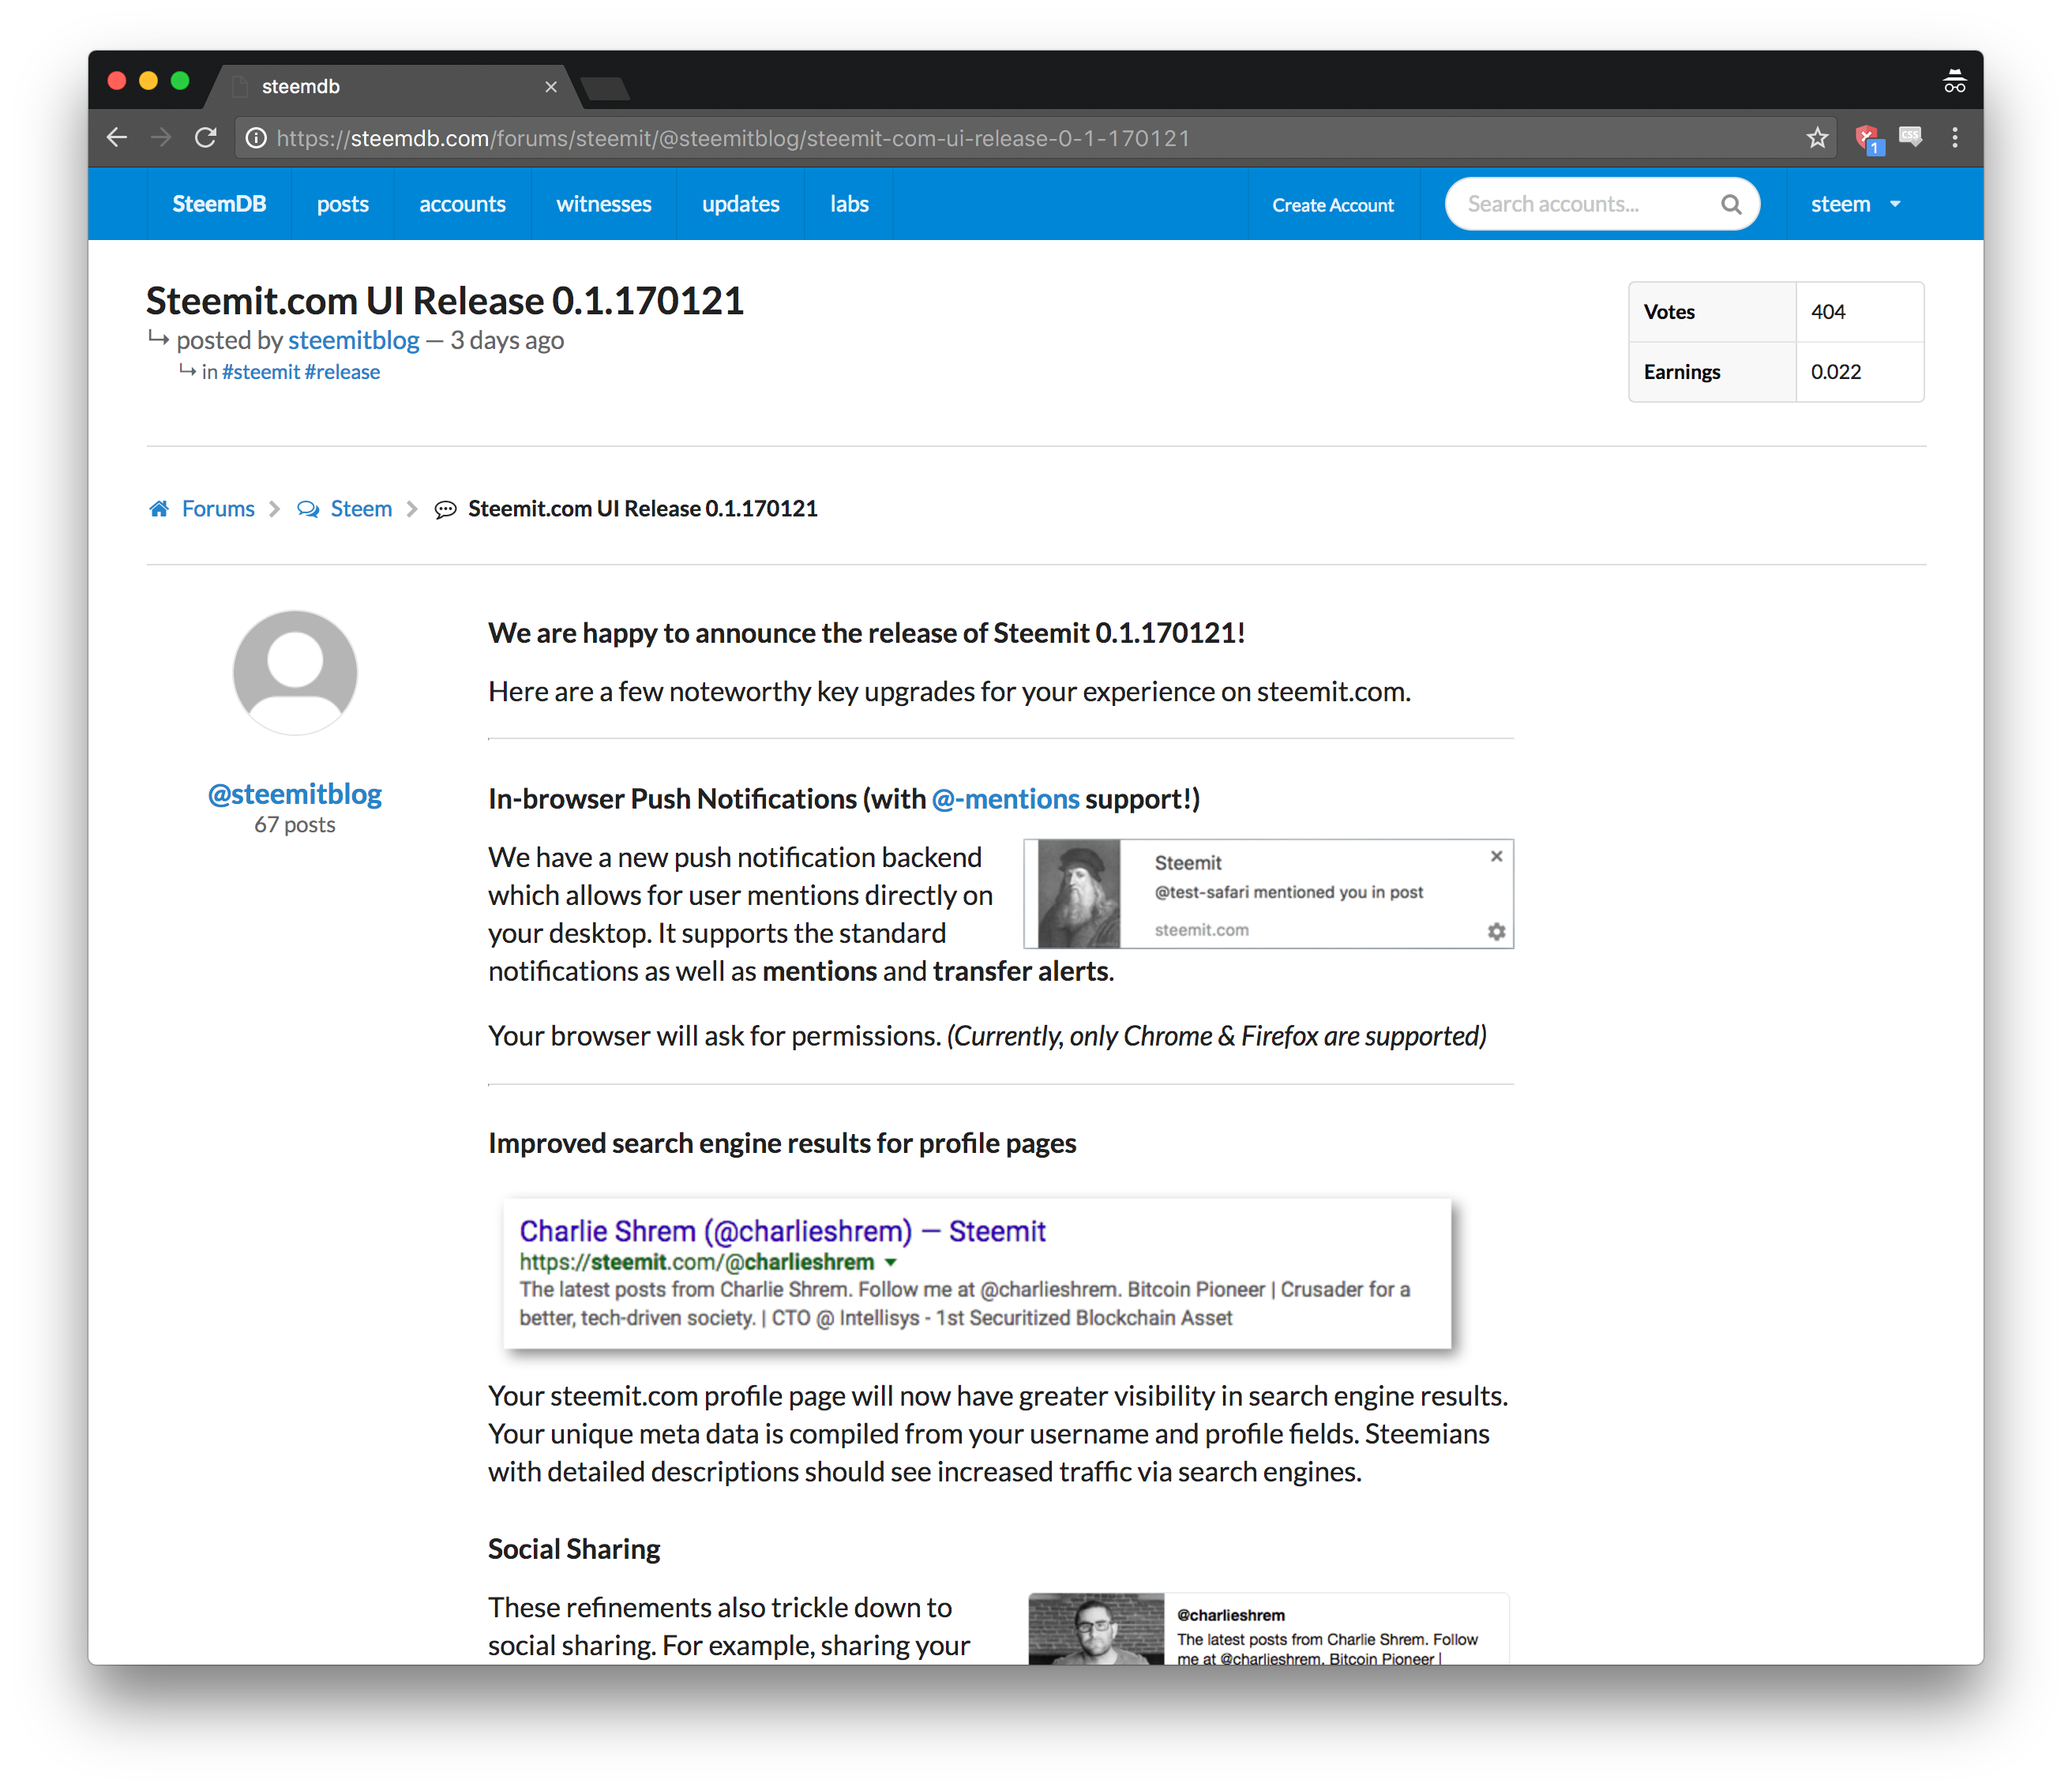Click the search magnifier icon

click(1730, 204)
